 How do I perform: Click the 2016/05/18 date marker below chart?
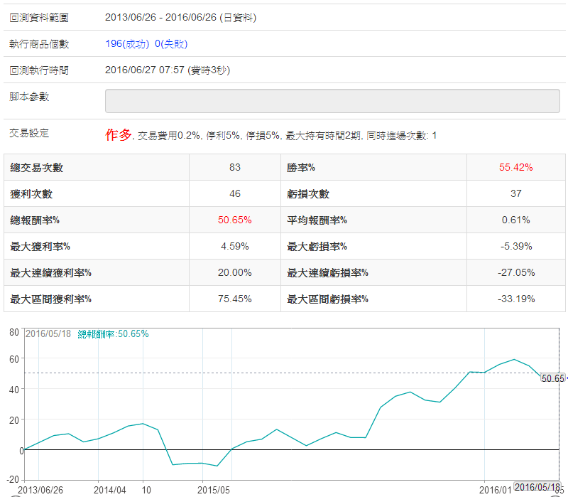[537, 487]
